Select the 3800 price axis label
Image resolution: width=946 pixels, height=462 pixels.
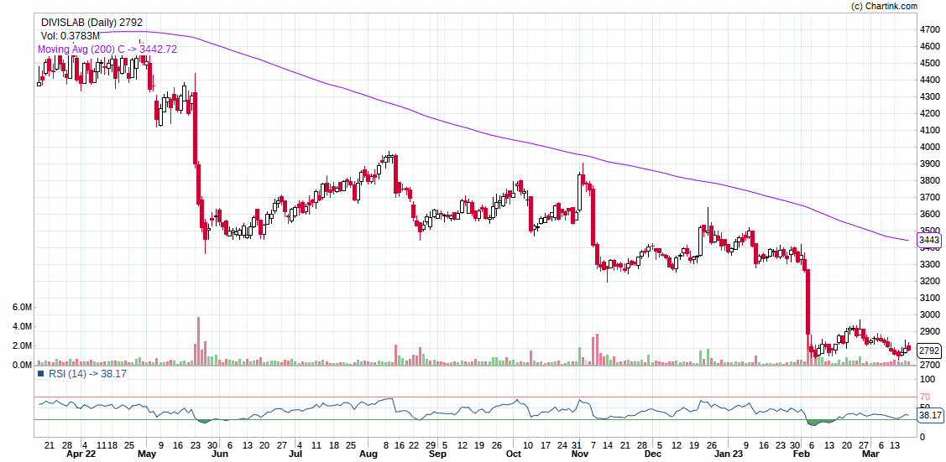(x=929, y=181)
